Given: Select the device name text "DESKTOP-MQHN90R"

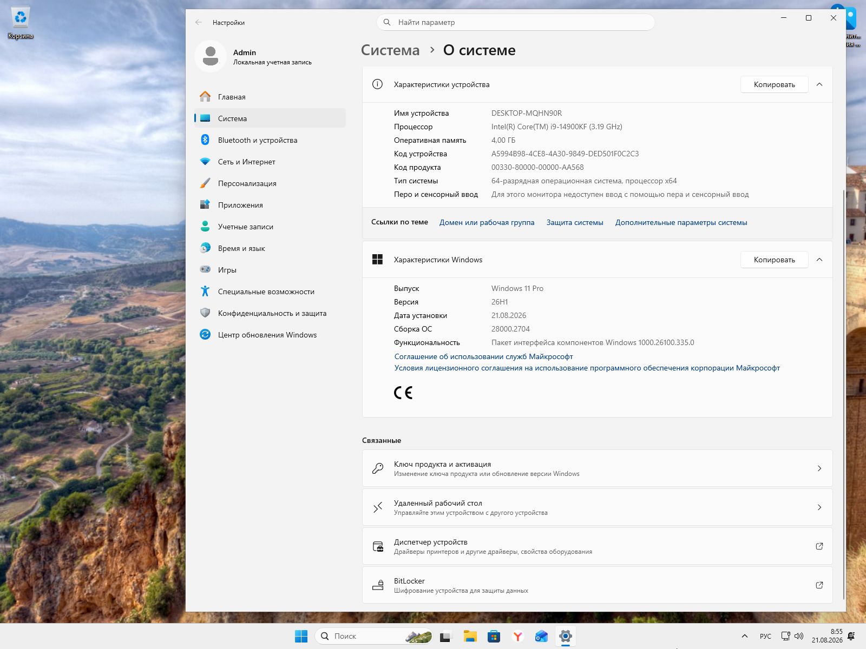Looking at the screenshot, I should [527, 113].
